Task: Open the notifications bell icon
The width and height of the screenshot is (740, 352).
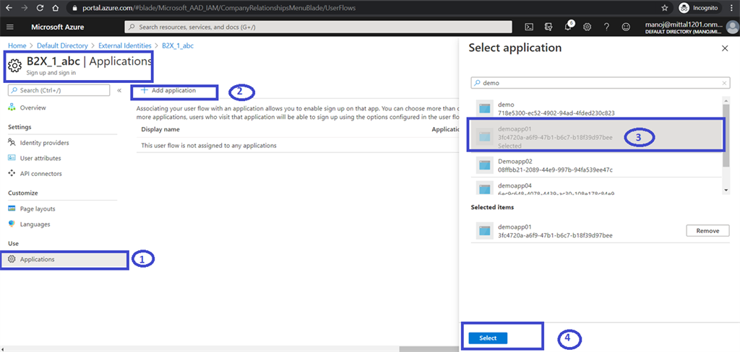Action: [568, 27]
